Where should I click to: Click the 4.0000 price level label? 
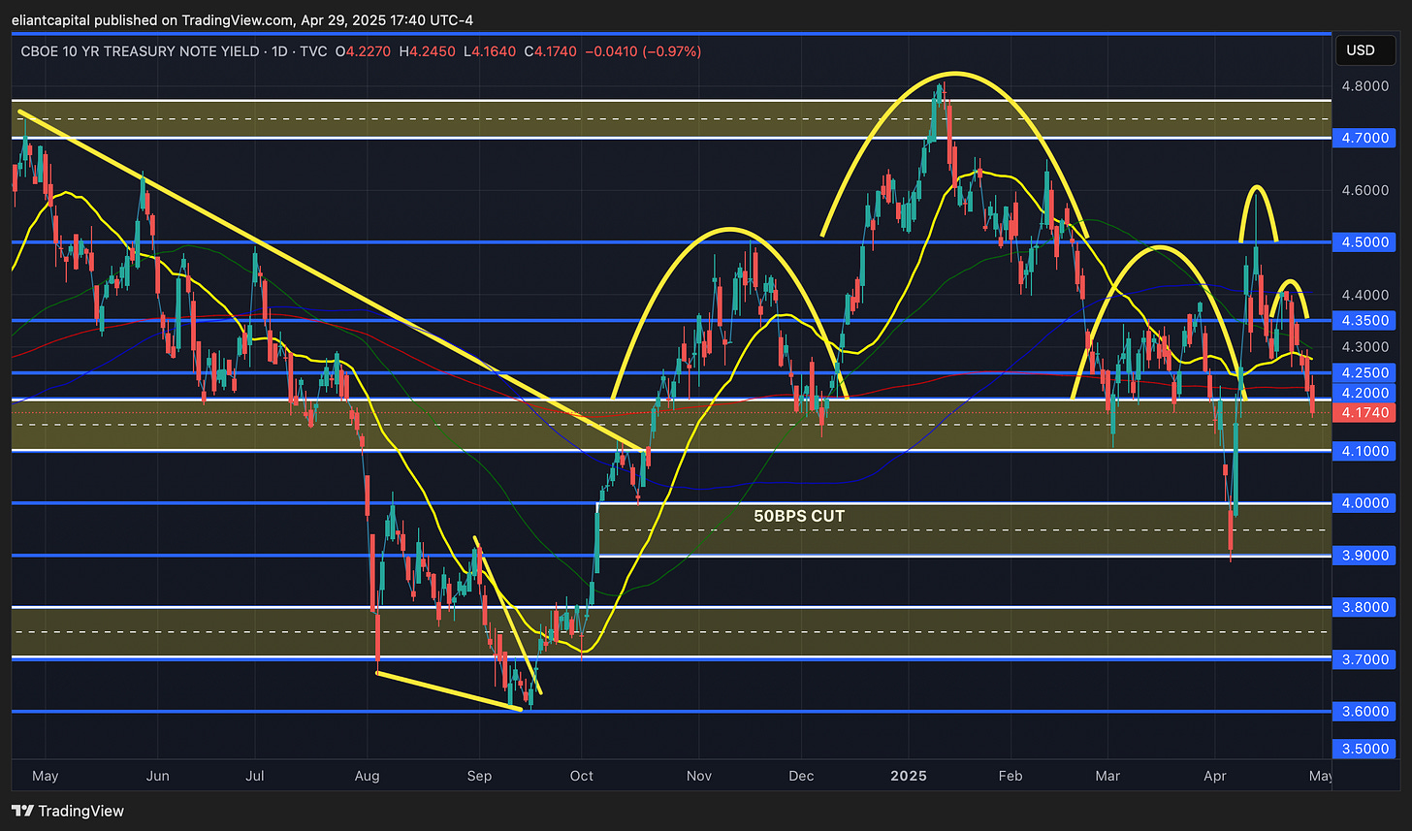coord(1366,503)
